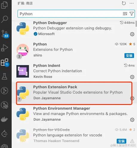Select Python Environment Manager title
This screenshot has height=148, width=137.
point(61,108)
